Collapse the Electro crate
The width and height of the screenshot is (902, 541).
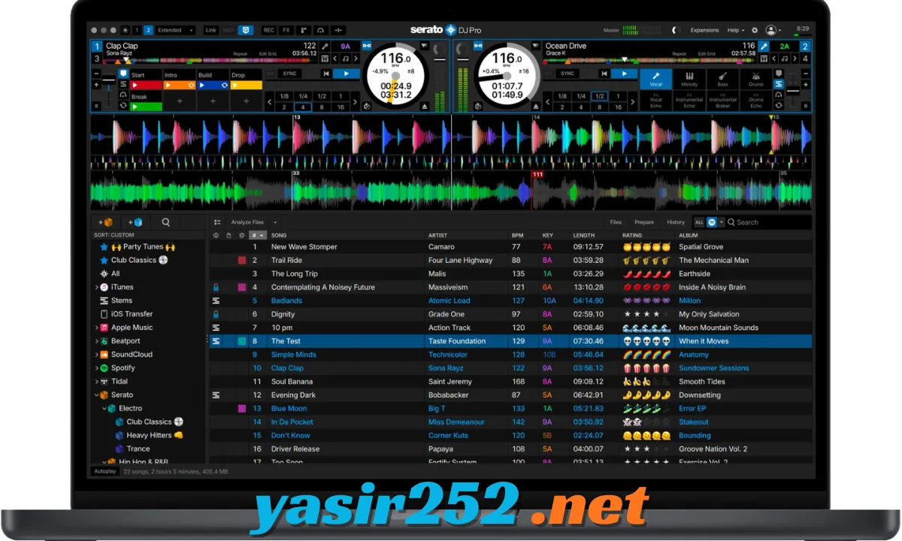(104, 409)
